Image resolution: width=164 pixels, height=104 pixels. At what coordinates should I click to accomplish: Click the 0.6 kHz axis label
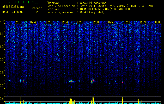[x=2, y=99]
